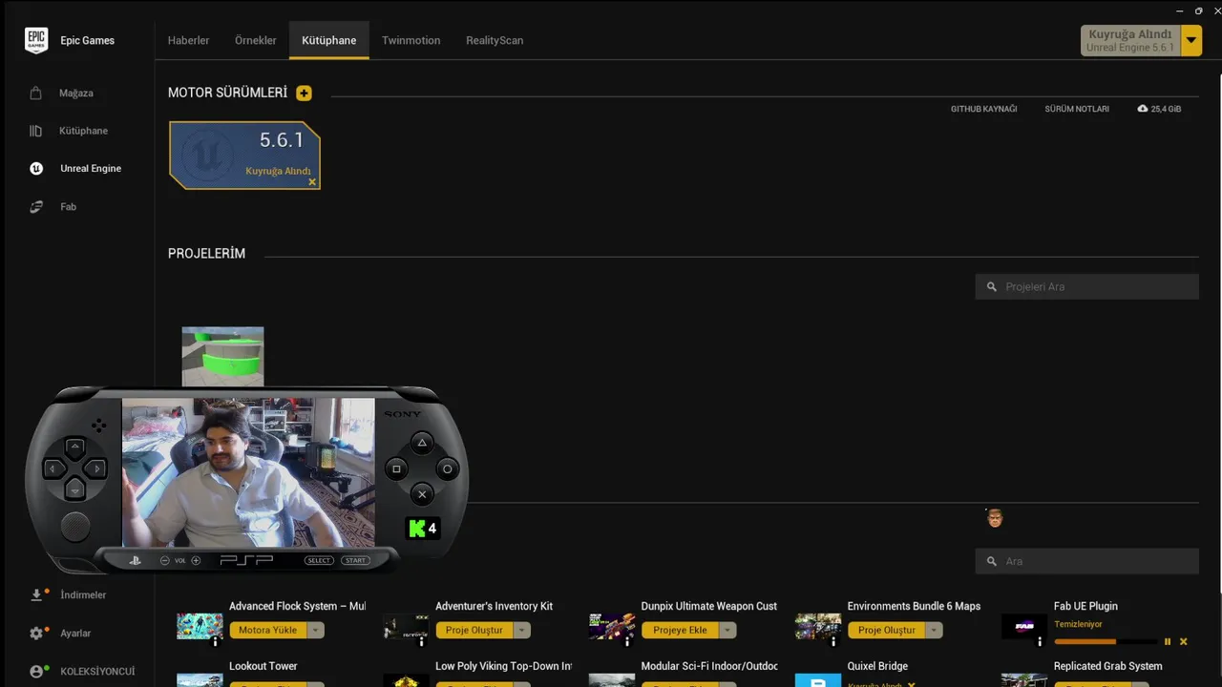Open GITHUB KAYNAĞI link

[983, 109]
